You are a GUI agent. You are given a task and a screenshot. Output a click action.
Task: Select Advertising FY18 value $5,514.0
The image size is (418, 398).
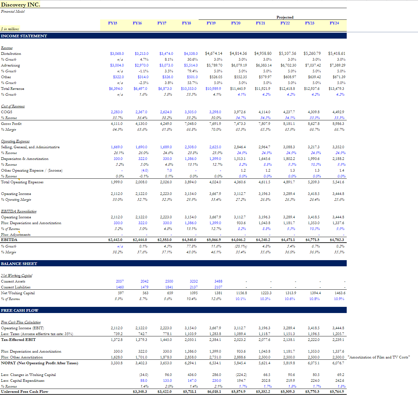coord(191,65)
